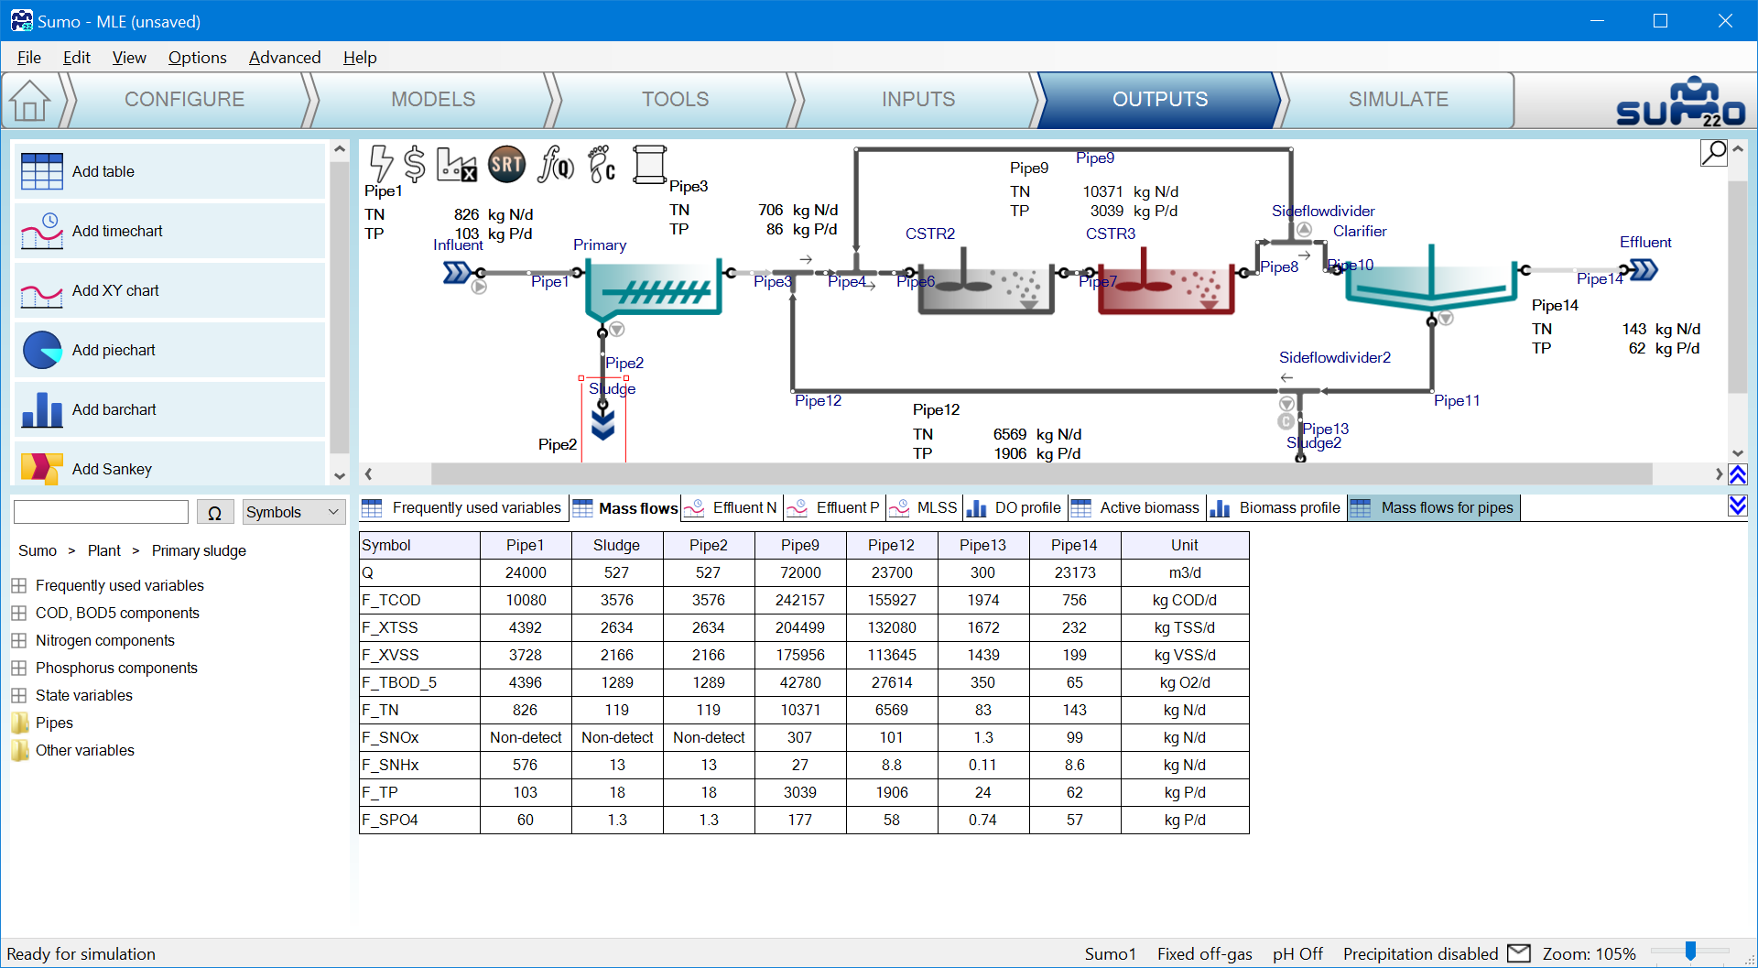
Task: Open the Symbols dropdown
Action: [x=292, y=512]
